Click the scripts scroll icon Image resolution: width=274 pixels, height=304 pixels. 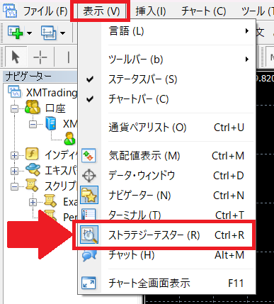32,185
